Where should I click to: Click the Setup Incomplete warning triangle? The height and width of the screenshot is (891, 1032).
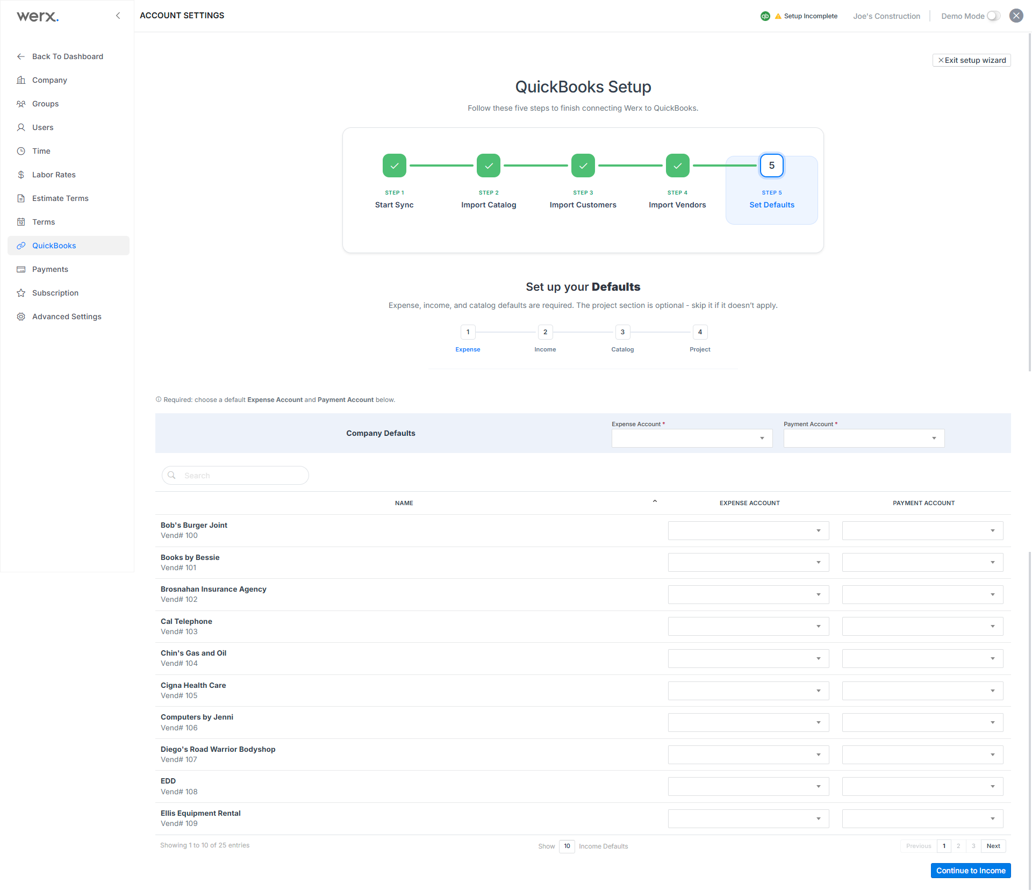[778, 16]
